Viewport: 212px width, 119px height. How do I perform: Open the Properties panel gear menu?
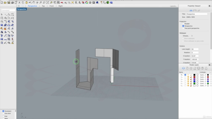[210, 6]
